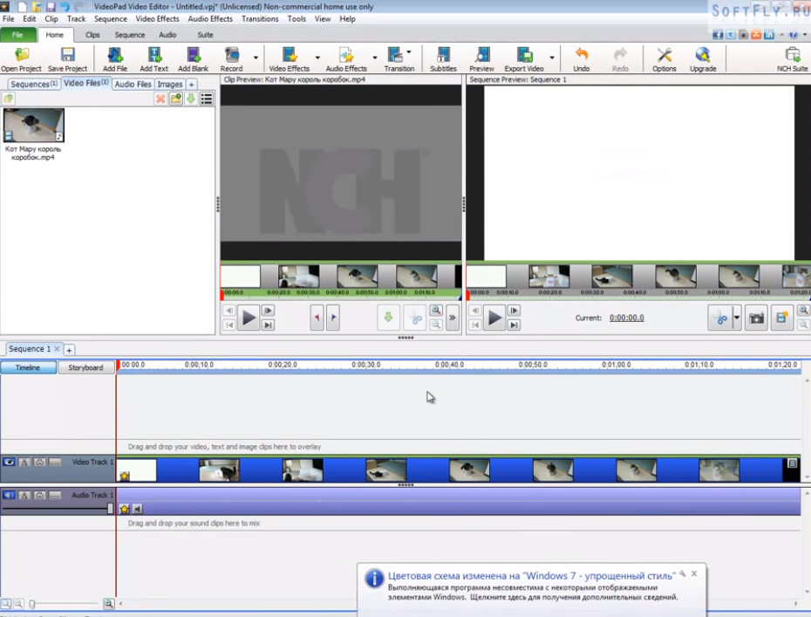Click the current time 0:00:00.0 link
This screenshot has height=617, width=811.
(626, 318)
